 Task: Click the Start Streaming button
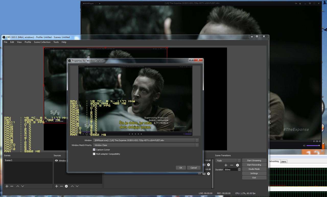pos(254,161)
